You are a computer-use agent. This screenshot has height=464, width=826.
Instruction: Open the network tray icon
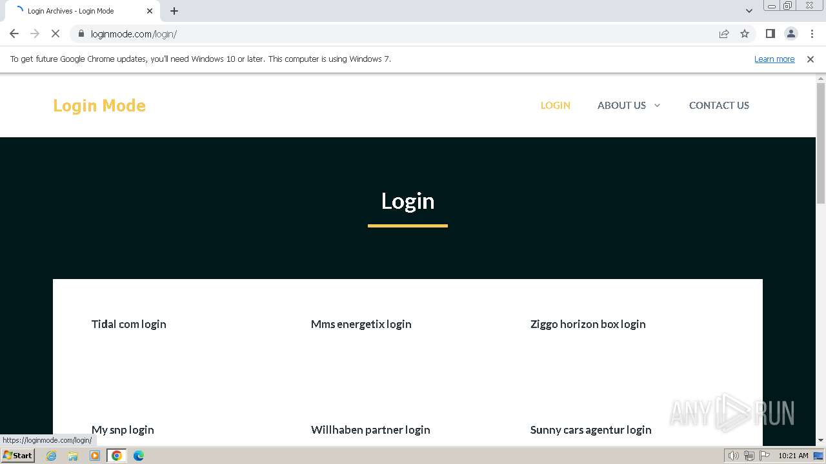click(749, 456)
